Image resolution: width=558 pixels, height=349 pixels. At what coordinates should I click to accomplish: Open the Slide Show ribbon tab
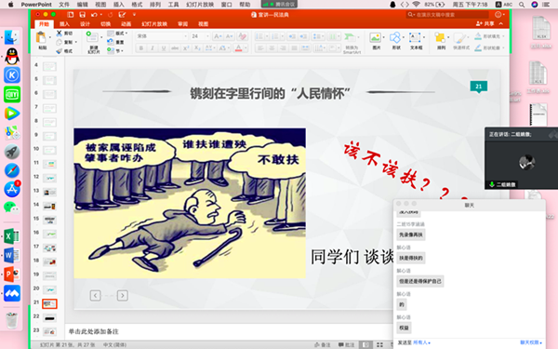point(154,24)
